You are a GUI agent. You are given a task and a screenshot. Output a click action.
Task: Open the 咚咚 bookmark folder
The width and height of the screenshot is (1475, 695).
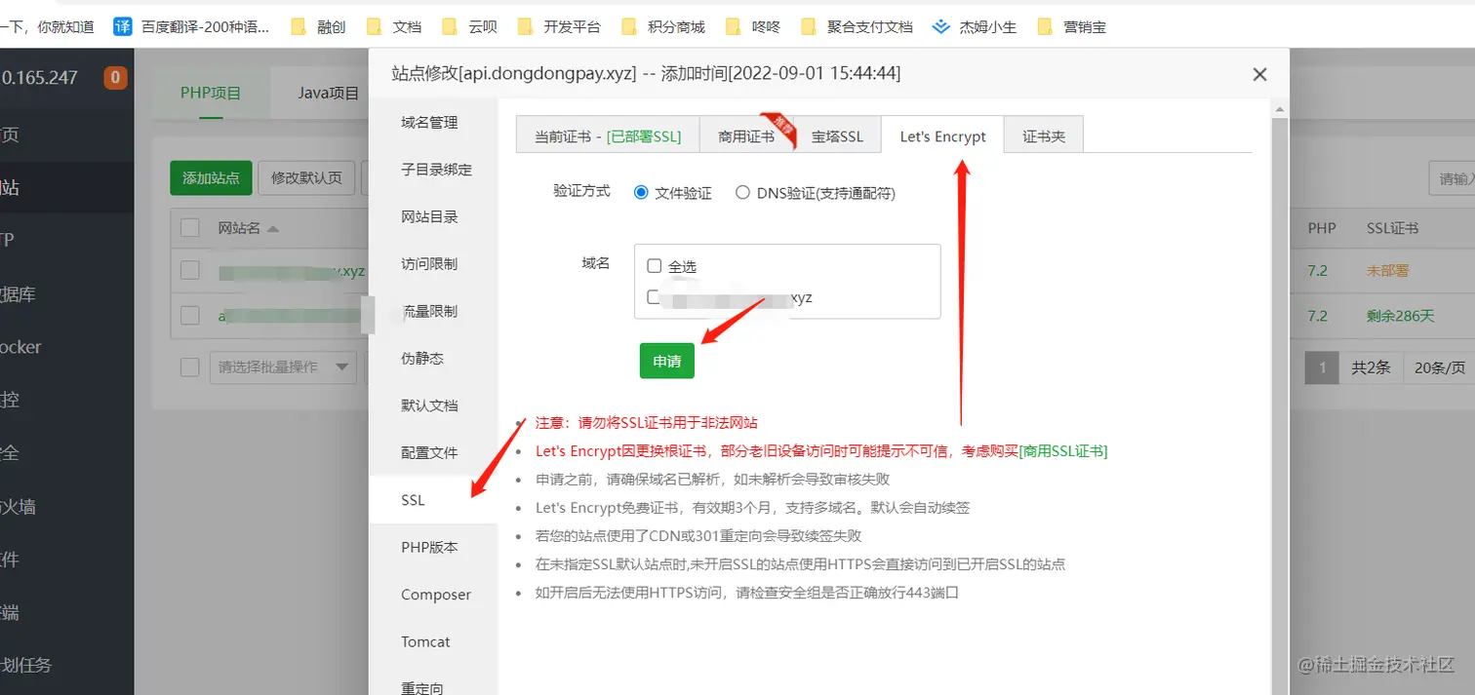tap(753, 26)
